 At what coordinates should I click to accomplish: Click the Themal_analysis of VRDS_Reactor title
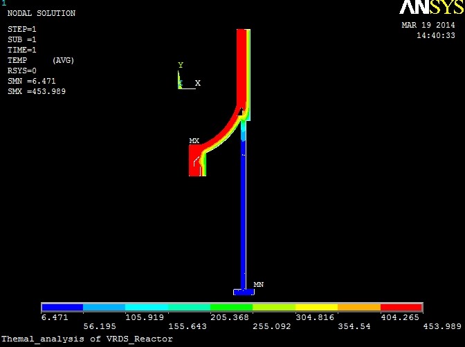click(x=87, y=339)
